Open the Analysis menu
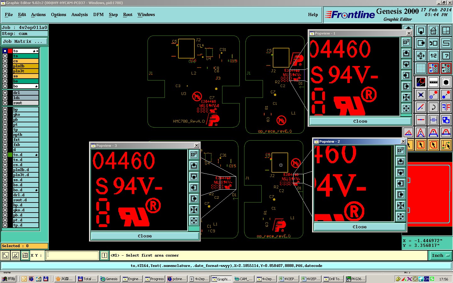The height and width of the screenshot is (283, 453). point(80,14)
